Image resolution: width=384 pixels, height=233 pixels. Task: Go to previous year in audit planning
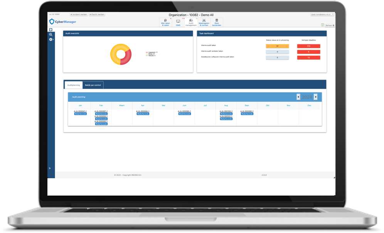[x=298, y=97]
